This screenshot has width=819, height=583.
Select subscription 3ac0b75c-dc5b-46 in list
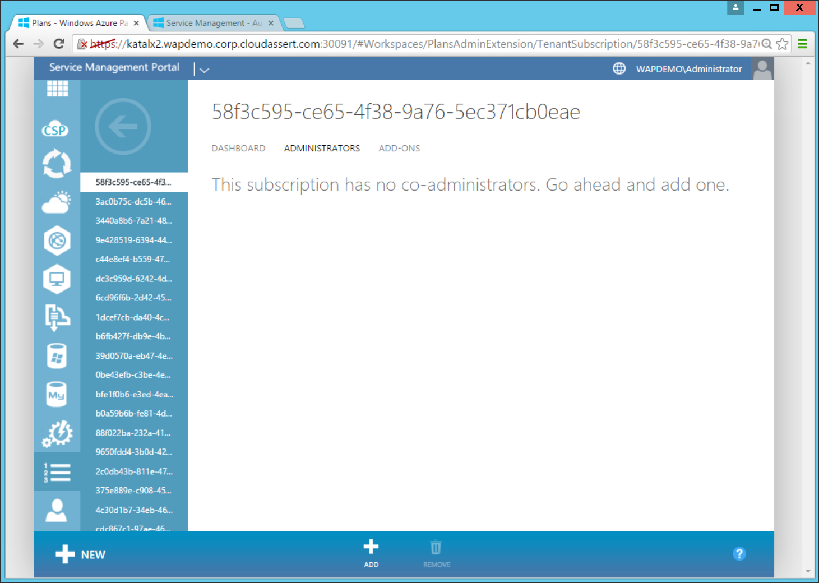click(133, 202)
